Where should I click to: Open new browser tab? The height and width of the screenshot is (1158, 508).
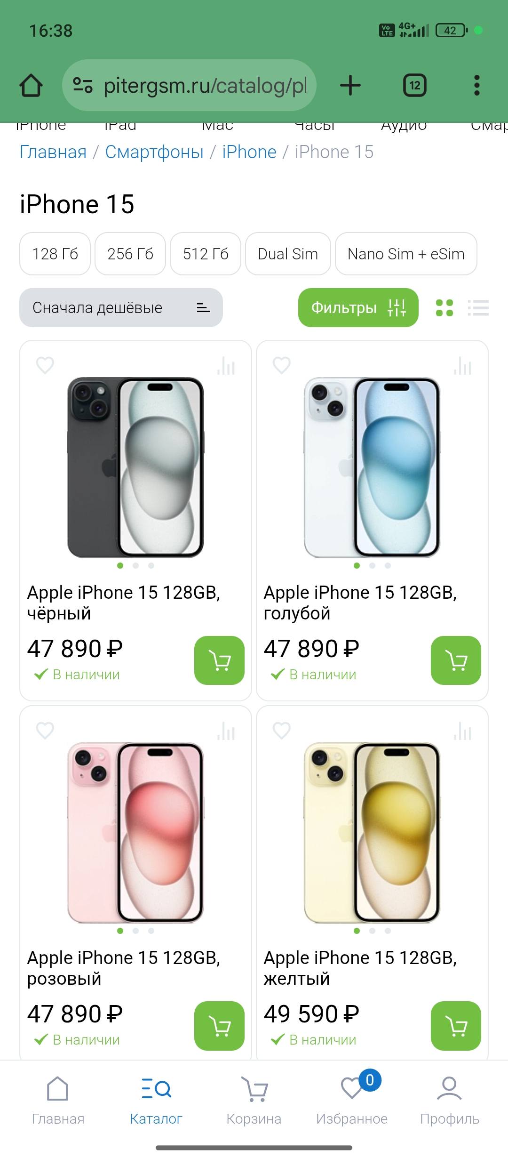point(350,86)
